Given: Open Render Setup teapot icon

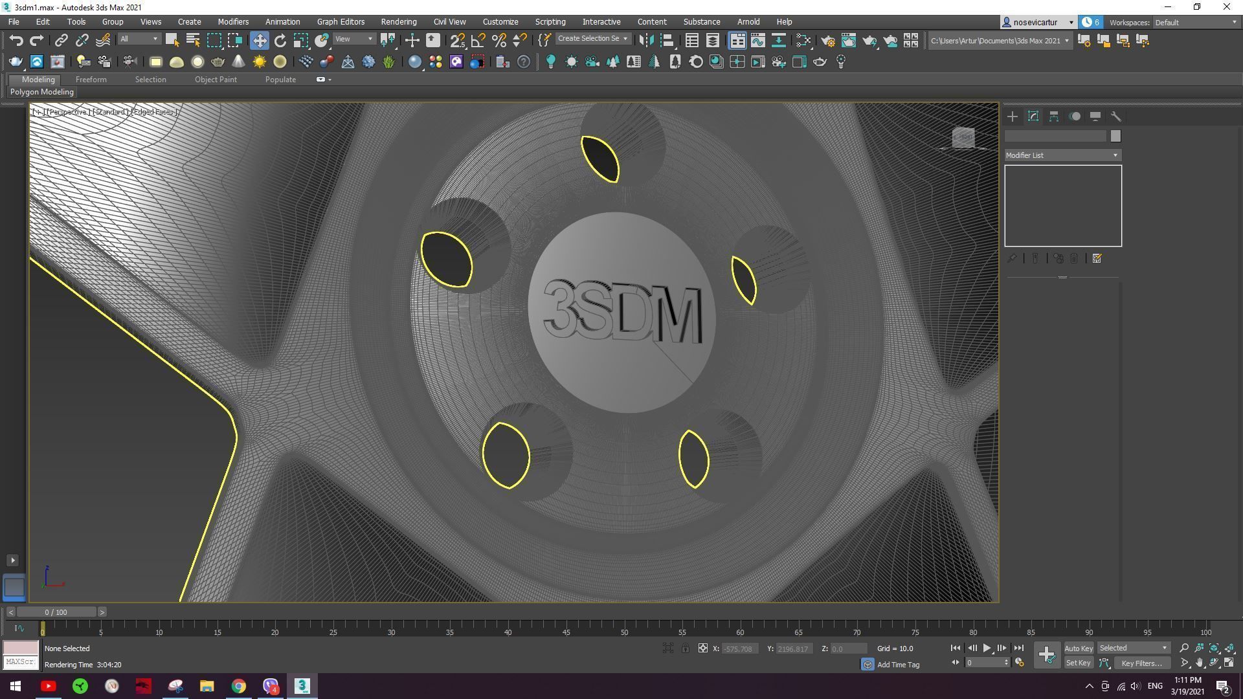Looking at the screenshot, I should pyautogui.click(x=828, y=40).
